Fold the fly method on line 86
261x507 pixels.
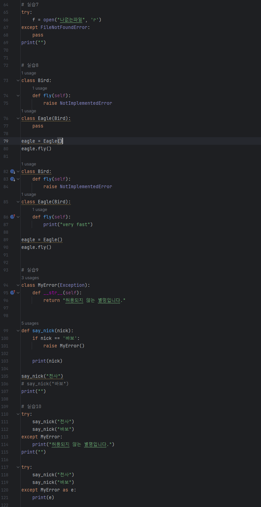[18, 217]
